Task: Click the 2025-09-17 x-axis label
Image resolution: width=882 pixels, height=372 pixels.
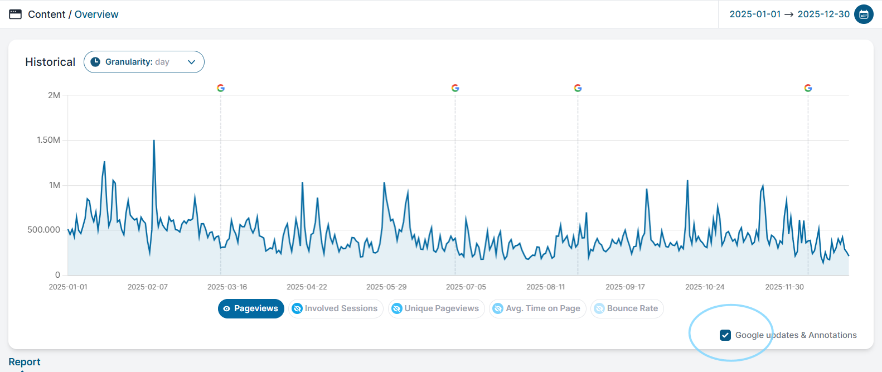Action: (626, 287)
